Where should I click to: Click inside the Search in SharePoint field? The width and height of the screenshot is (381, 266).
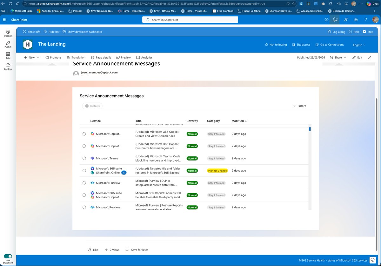coord(190,19)
